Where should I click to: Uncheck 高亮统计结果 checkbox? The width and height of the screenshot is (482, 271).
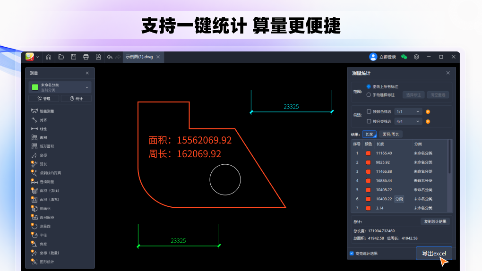352,254
